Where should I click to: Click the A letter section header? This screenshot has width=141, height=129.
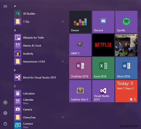coord(15,30)
